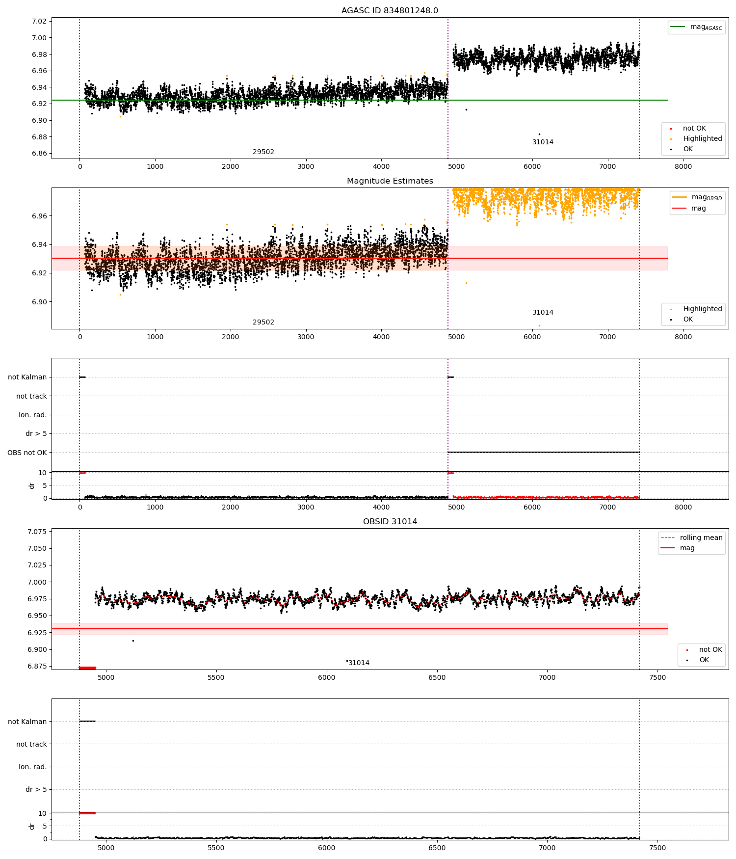Click the "6.88" y-axis tick label
The width and height of the screenshot is (736, 859).
pos(39,137)
